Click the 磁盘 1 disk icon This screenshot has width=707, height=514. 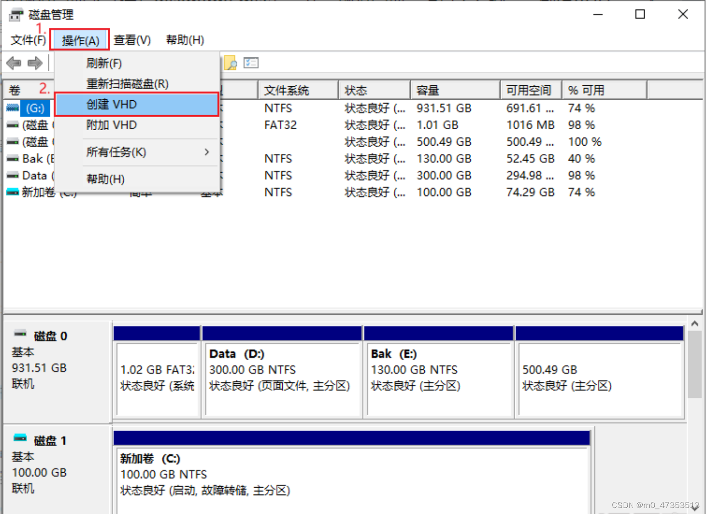(20, 438)
